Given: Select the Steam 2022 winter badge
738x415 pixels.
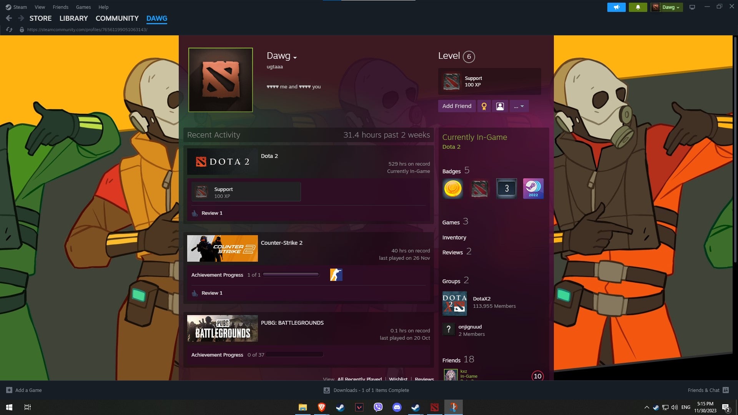Looking at the screenshot, I should pyautogui.click(x=533, y=188).
